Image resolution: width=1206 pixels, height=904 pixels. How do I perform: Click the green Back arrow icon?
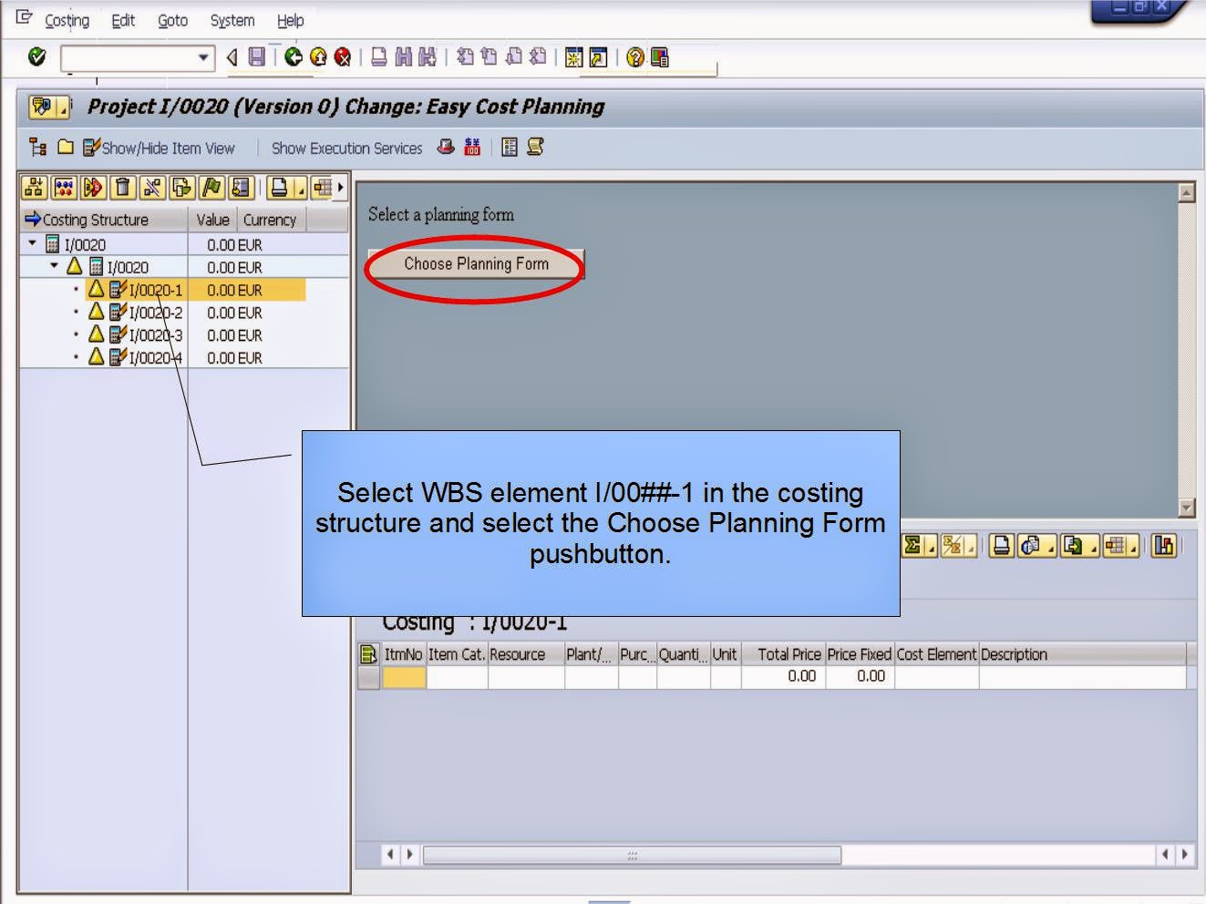tap(293, 56)
